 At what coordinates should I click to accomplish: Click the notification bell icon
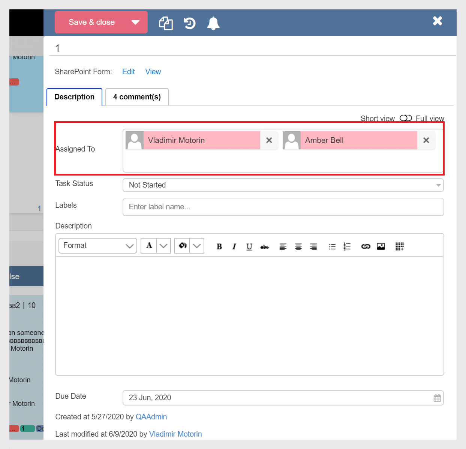pyautogui.click(x=213, y=23)
